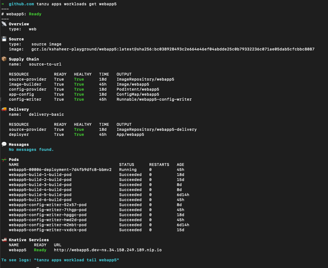Click the Knative Services section heading
Screen dimensions: 328x268
[29, 240]
